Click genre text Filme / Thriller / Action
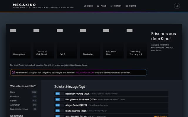This screenshot has width=188, height=117. pos(98,111)
